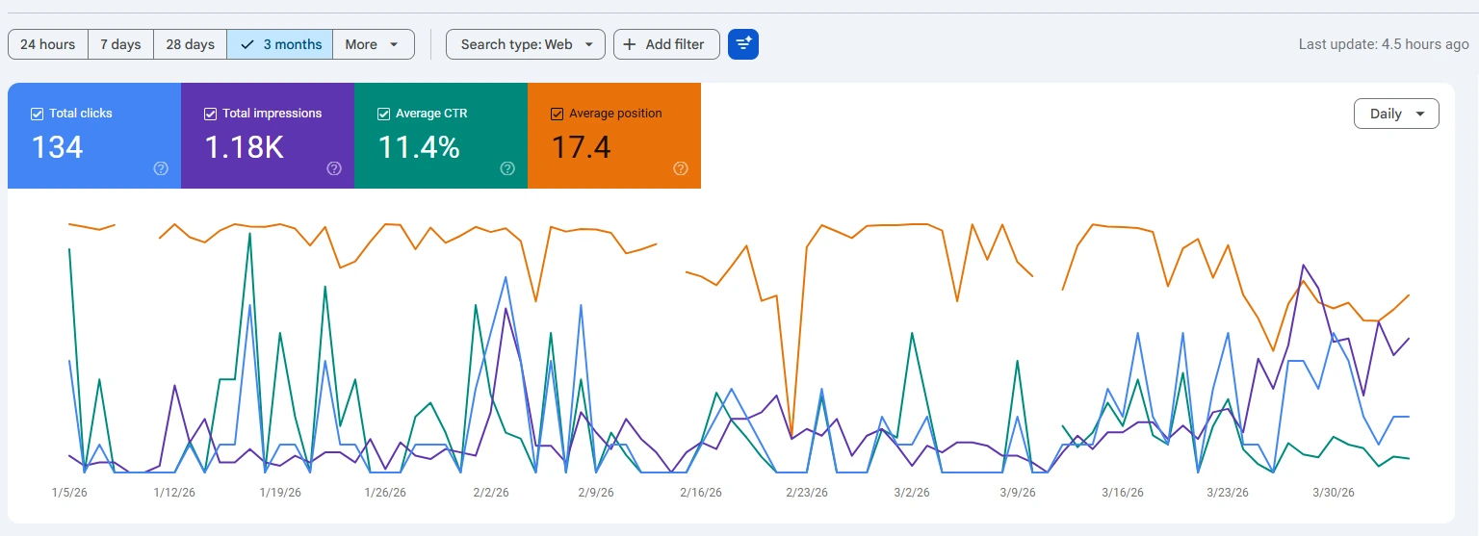Image resolution: width=1479 pixels, height=536 pixels.
Task: Click the 2/16/26 axis date label
Action: [701, 492]
